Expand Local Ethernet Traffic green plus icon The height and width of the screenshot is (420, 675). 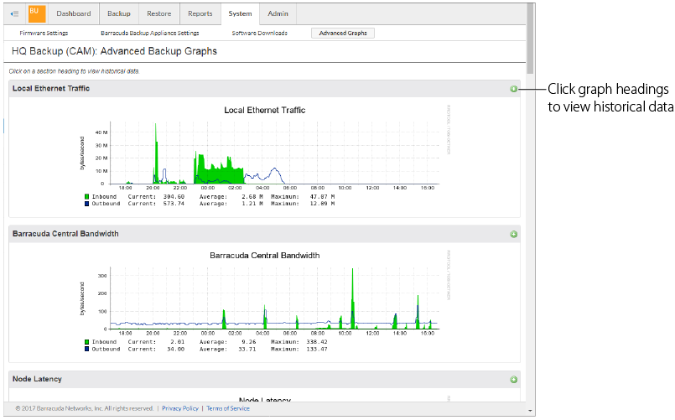tap(513, 89)
